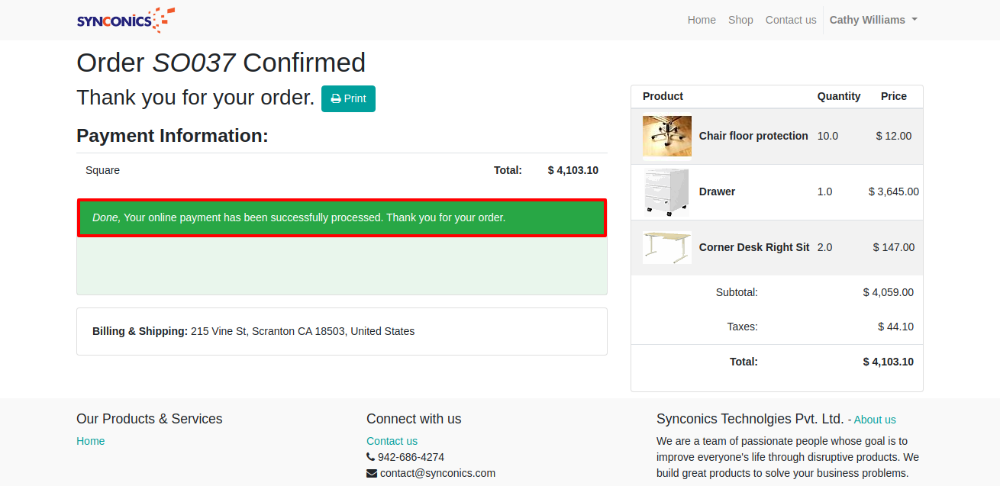This screenshot has width=1000, height=486.
Task: Click the SO037 order number heading
Action: coord(194,63)
